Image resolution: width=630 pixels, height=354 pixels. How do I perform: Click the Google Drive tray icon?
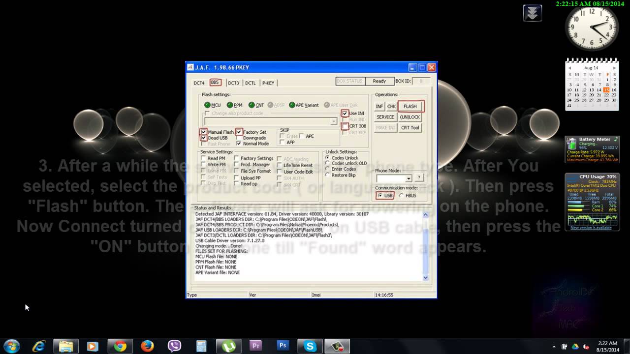[575, 346]
